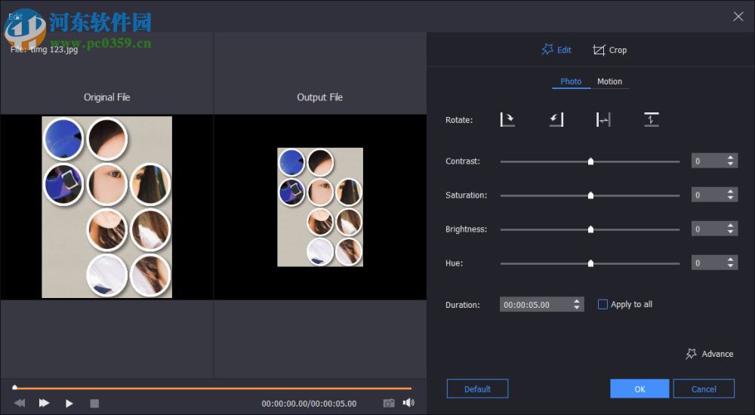This screenshot has height=415, width=755.
Task: Reset settings with Default button
Action: [477, 389]
